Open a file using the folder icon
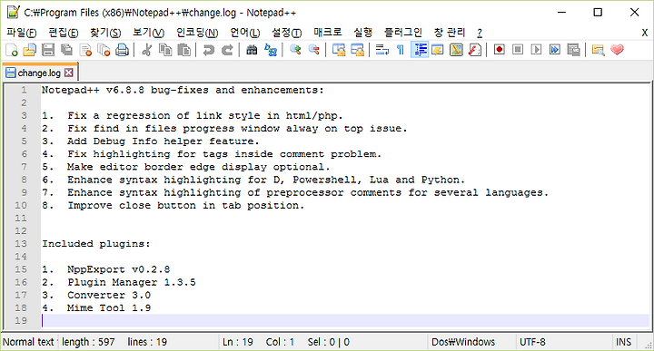Screen dimensions: 654x351 (x=30, y=50)
